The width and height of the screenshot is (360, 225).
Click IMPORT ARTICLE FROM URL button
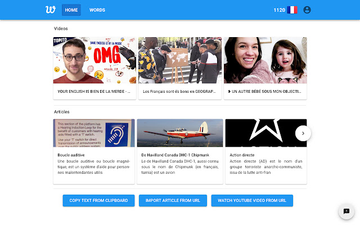173,200
